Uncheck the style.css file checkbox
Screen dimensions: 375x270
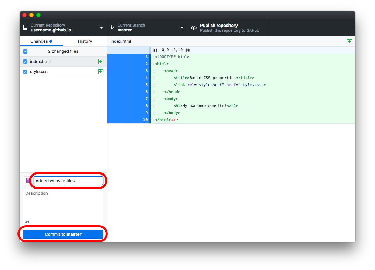25,71
